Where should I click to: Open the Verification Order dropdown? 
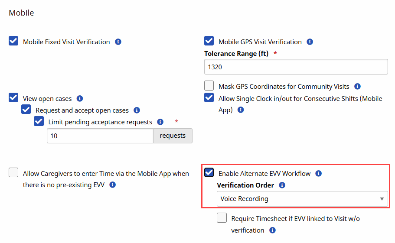[x=301, y=199]
